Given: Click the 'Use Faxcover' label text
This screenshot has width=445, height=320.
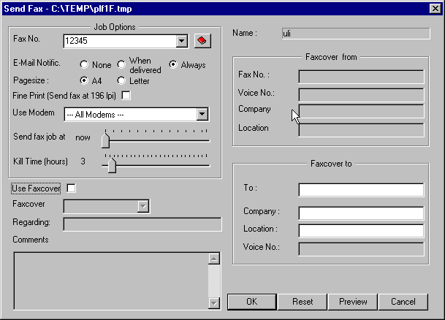Looking at the screenshot, I should (36, 188).
